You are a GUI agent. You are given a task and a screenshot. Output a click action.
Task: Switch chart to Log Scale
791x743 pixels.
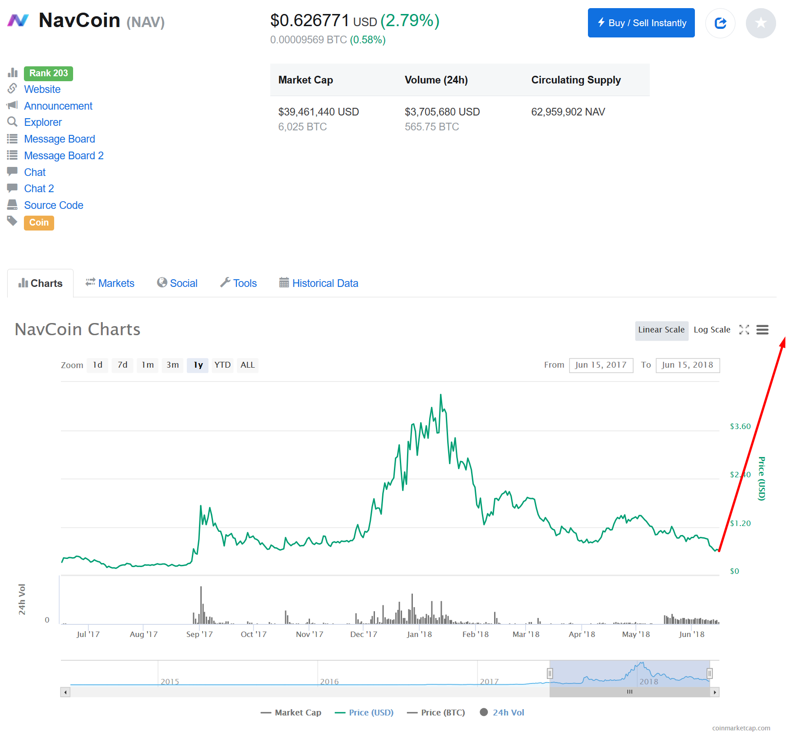click(712, 330)
